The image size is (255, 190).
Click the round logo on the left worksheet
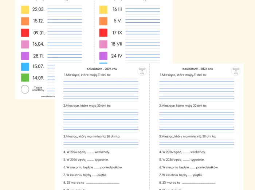(x=141, y=71)
